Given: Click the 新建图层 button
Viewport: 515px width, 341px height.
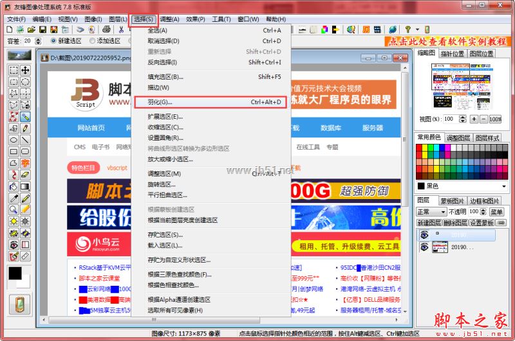Looking at the screenshot, I should (x=429, y=223).
